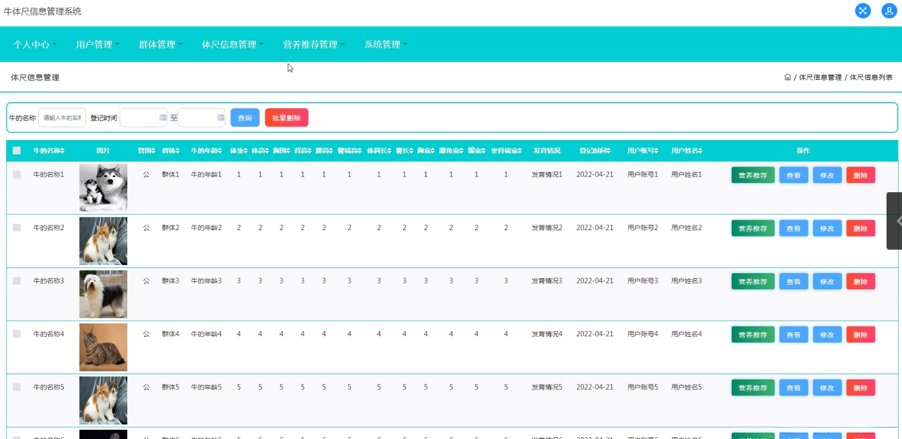
Task: Open the 营养推荐管理 dropdown menu
Action: pos(314,44)
